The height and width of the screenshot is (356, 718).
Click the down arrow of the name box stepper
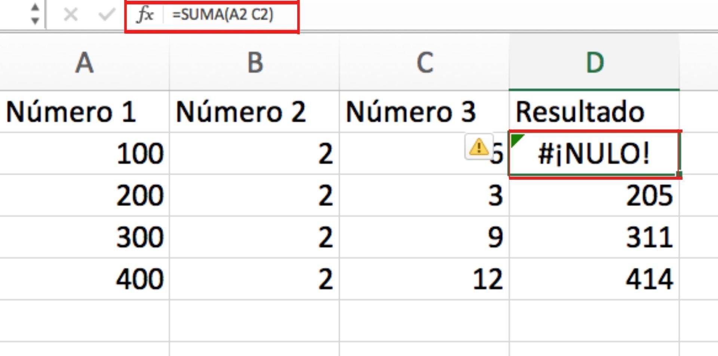pos(35,21)
